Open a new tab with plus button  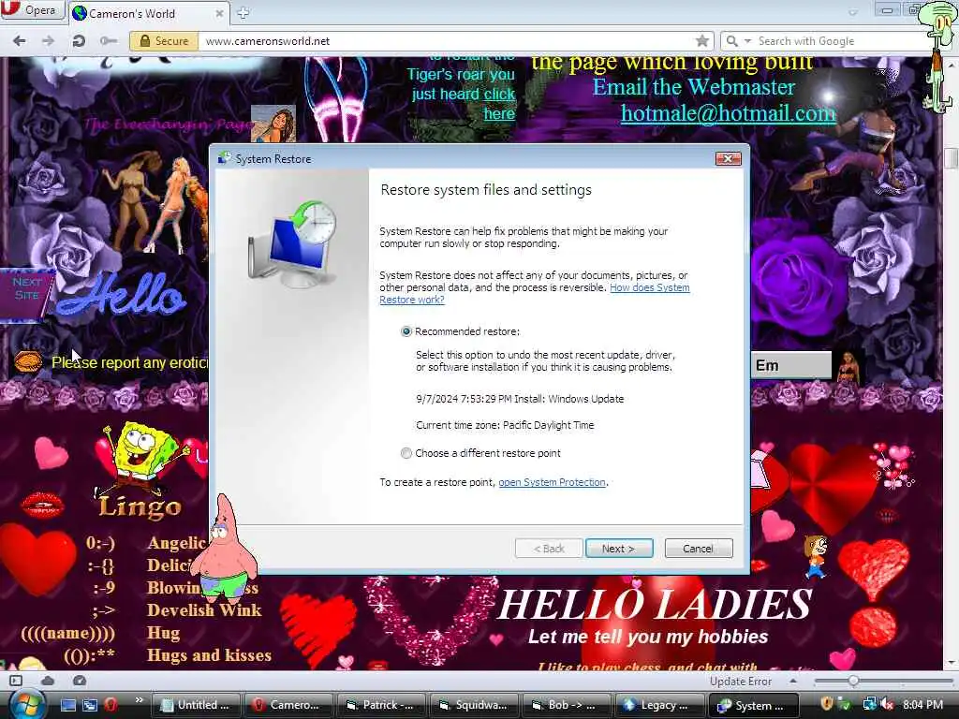tap(243, 12)
